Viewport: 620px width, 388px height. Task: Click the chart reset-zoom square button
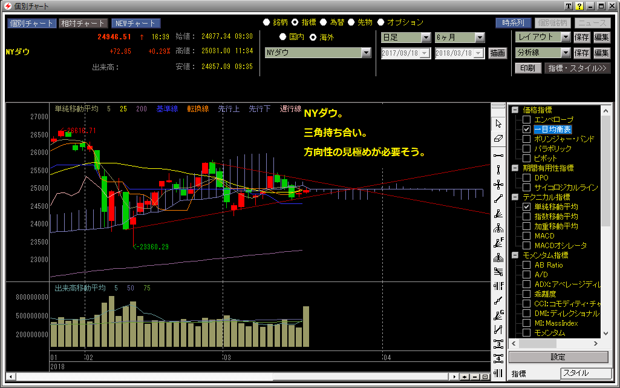(485, 377)
